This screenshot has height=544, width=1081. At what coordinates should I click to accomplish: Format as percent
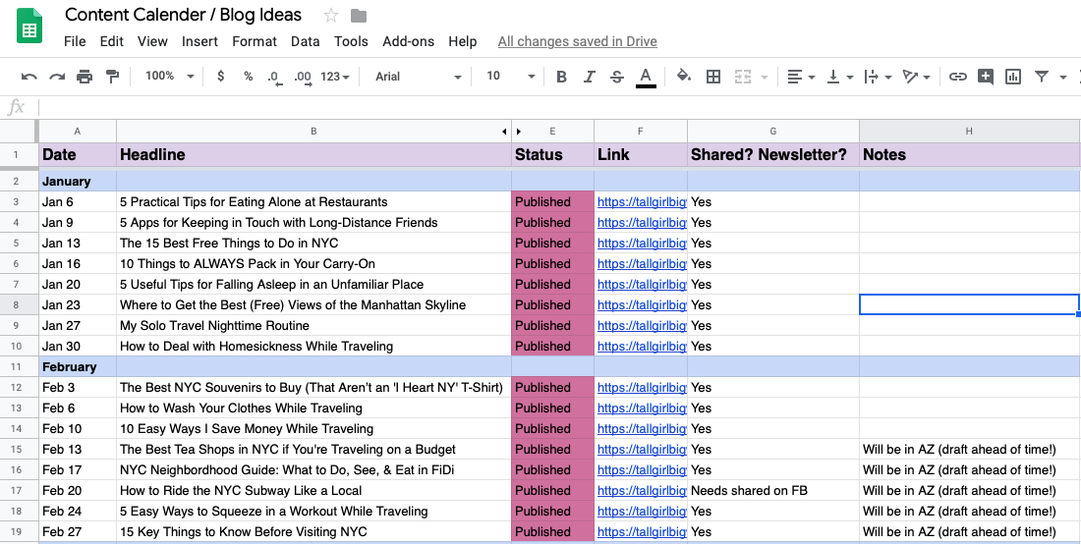(x=249, y=76)
